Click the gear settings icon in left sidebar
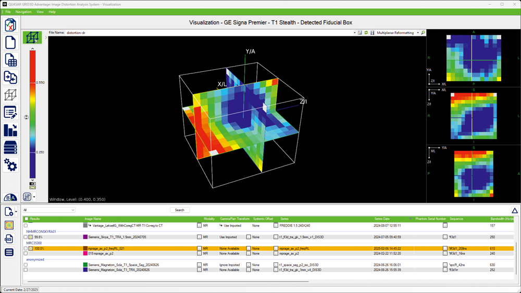Viewport: 521px width, 293px height. [10, 165]
